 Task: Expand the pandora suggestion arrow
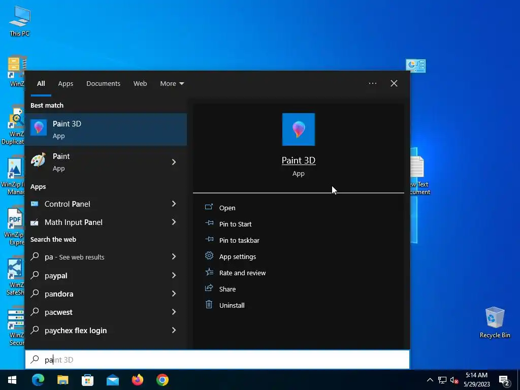174,294
